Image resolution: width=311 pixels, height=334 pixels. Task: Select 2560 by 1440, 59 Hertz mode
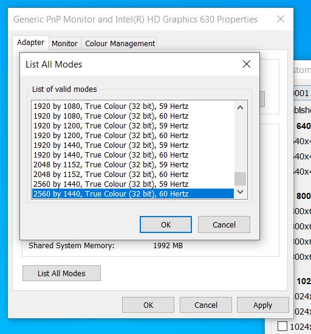tap(133, 184)
